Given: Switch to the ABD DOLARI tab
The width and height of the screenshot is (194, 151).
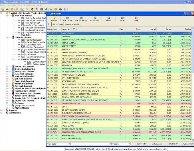Looking at the screenshot, I should coord(58,24).
